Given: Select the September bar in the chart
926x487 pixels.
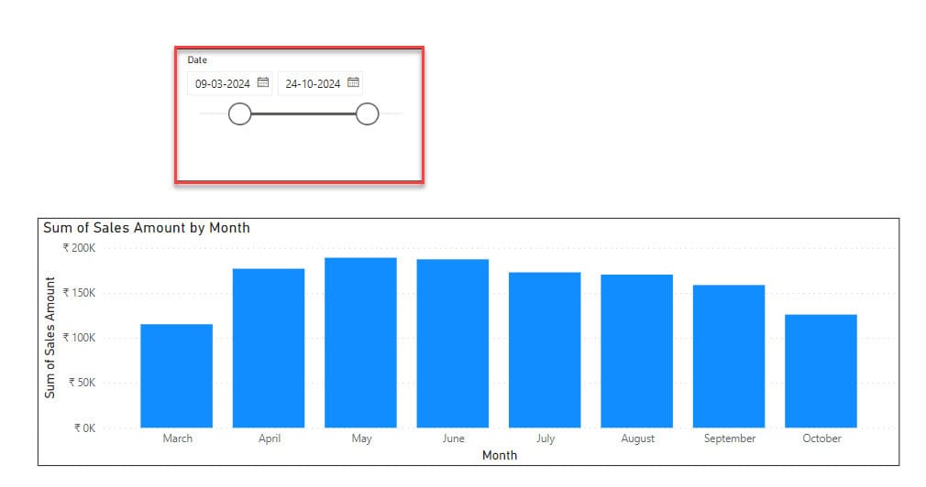Looking at the screenshot, I should [x=729, y=356].
